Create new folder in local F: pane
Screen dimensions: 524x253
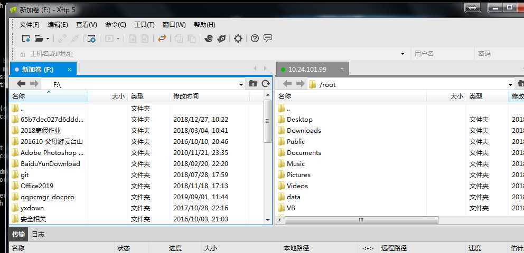[x=253, y=84]
